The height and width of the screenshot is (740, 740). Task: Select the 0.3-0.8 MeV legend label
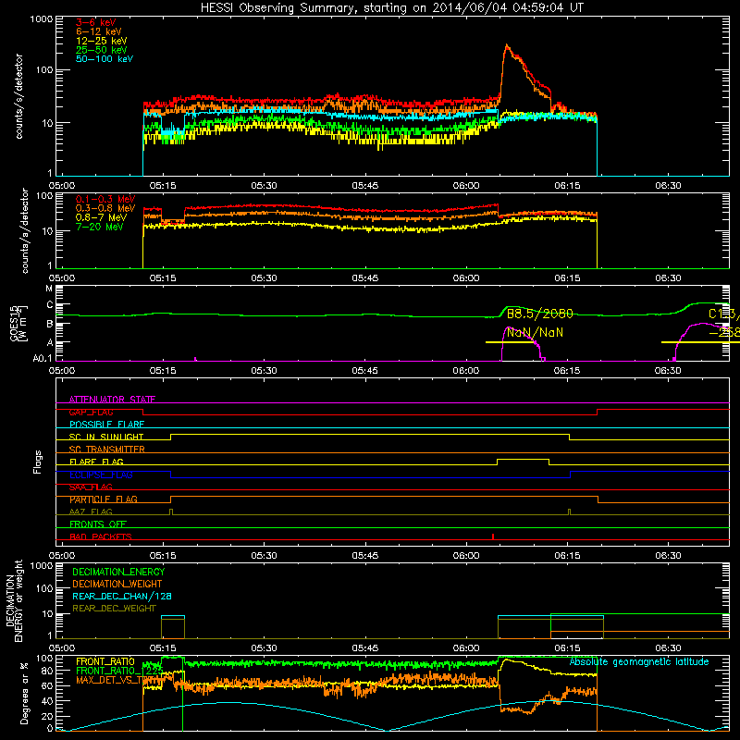[105, 208]
